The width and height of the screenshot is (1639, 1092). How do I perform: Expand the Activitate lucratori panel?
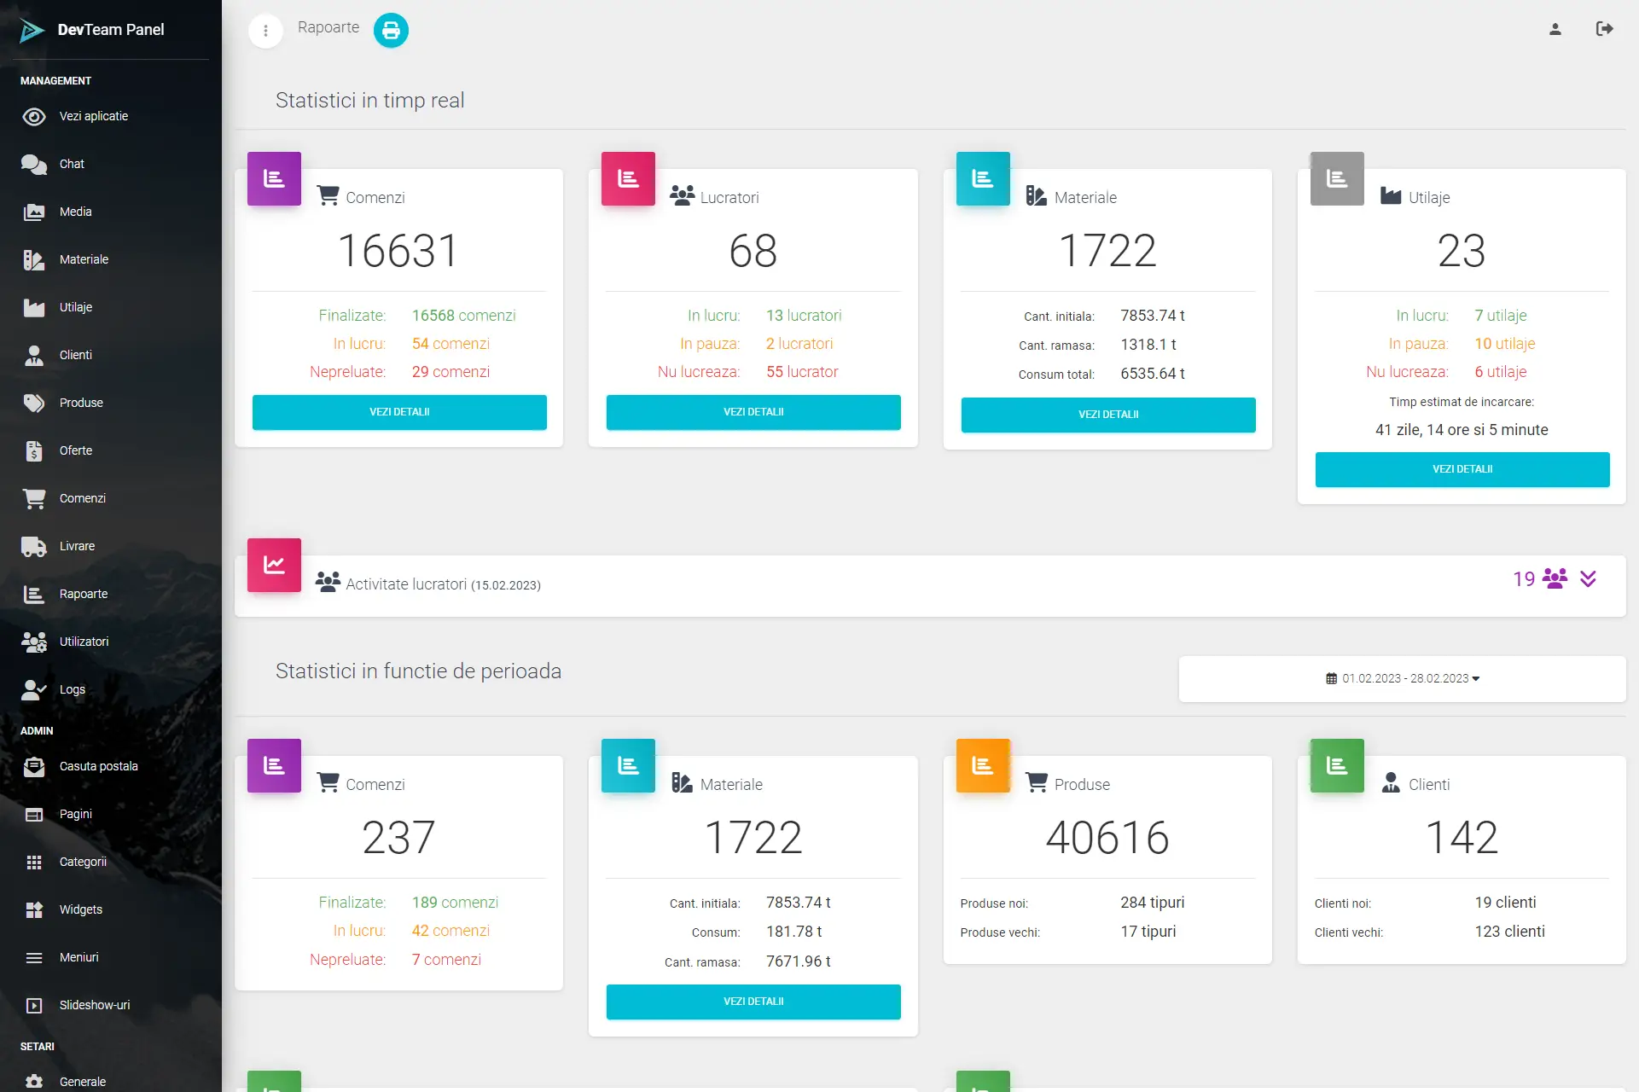click(x=1588, y=579)
